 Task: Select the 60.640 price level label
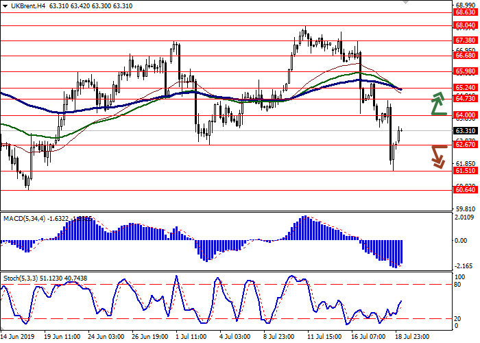click(x=465, y=191)
